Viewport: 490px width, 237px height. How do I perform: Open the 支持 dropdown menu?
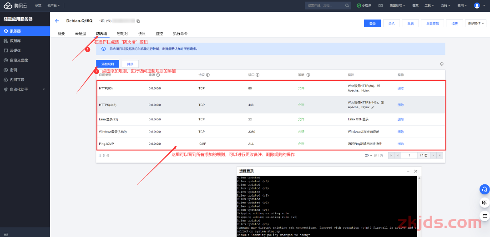tap(445, 5)
